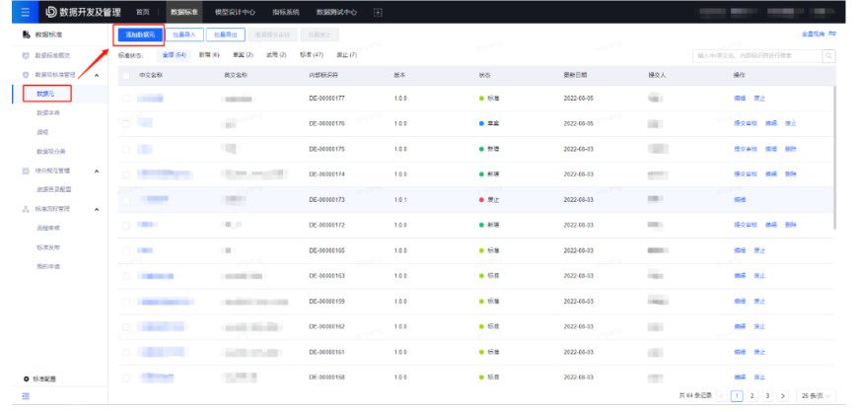
Task: Switch to the 数据标准 top tab
Action: [x=183, y=12]
